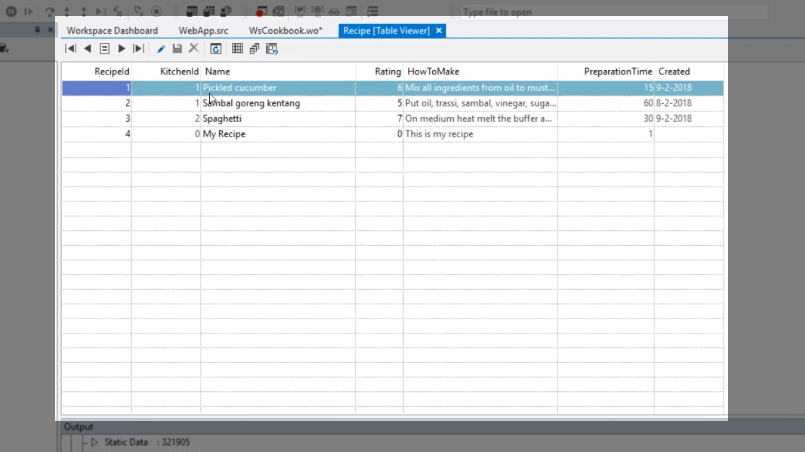
Task: Switch to Workspace Dashboard tab
Action: pyautogui.click(x=112, y=31)
